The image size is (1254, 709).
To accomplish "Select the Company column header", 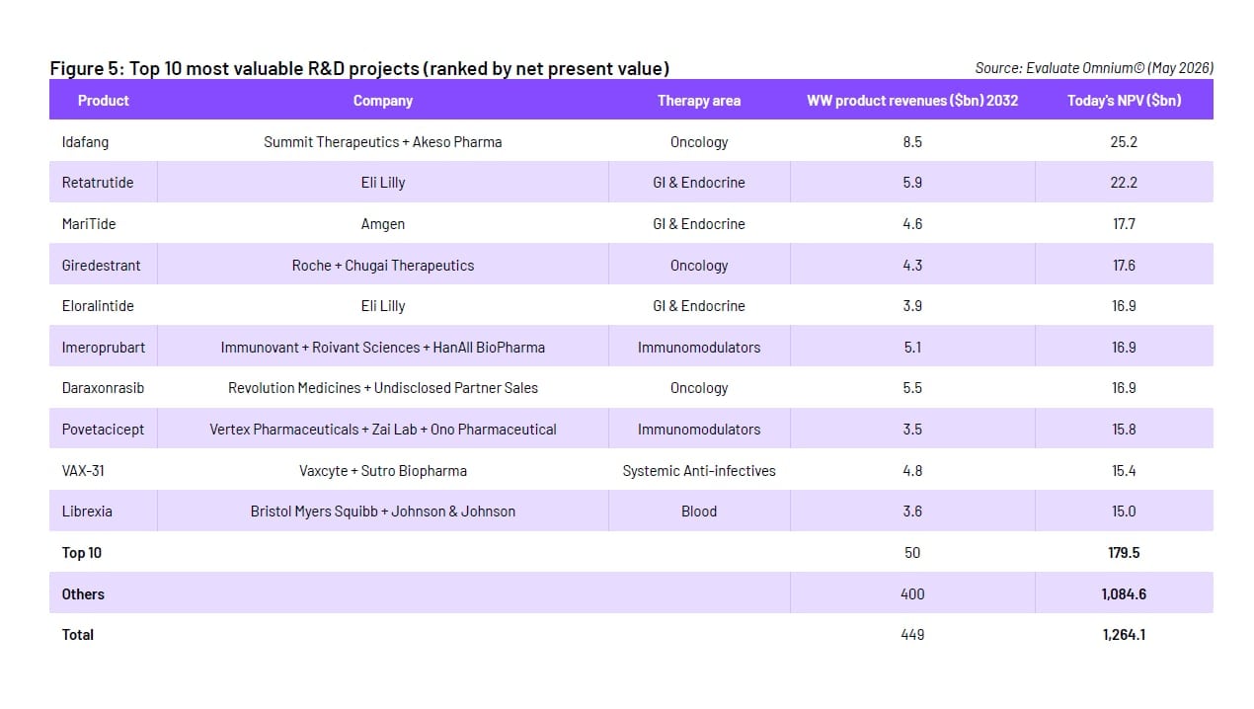I will tap(383, 101).
